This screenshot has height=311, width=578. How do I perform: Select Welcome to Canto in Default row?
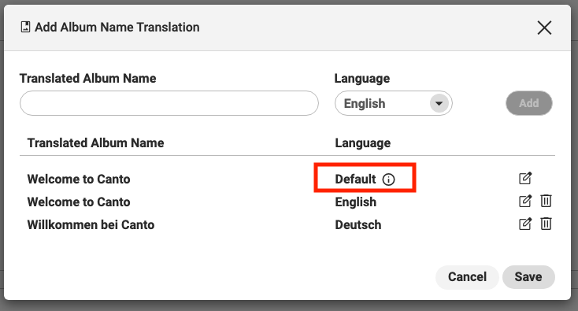point(79,179)
